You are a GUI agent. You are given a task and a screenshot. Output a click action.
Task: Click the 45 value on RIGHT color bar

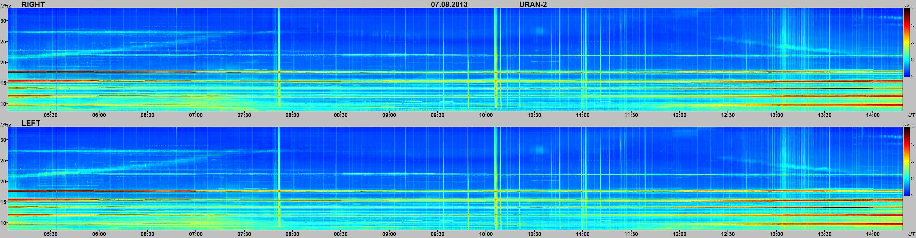pyautogui.click(x=912, y=25)
